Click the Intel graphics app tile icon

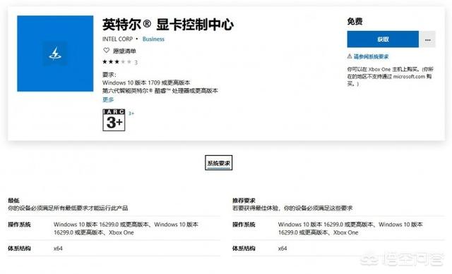point(55,54)
